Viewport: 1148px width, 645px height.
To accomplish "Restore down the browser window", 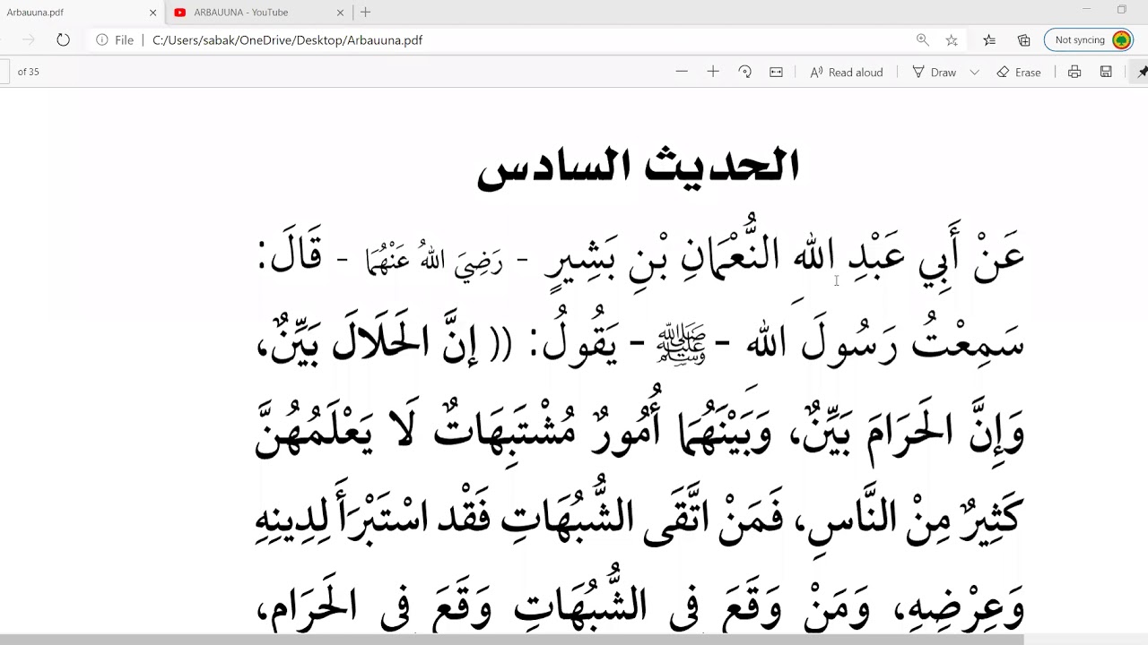I will coord(1121,10).
